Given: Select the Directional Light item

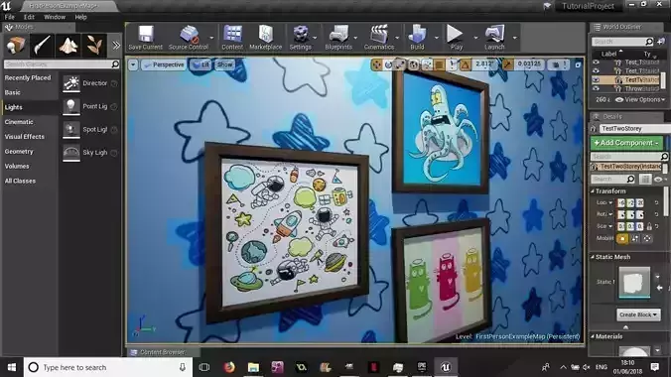Looking at the screenshot, I should [90, 83].
